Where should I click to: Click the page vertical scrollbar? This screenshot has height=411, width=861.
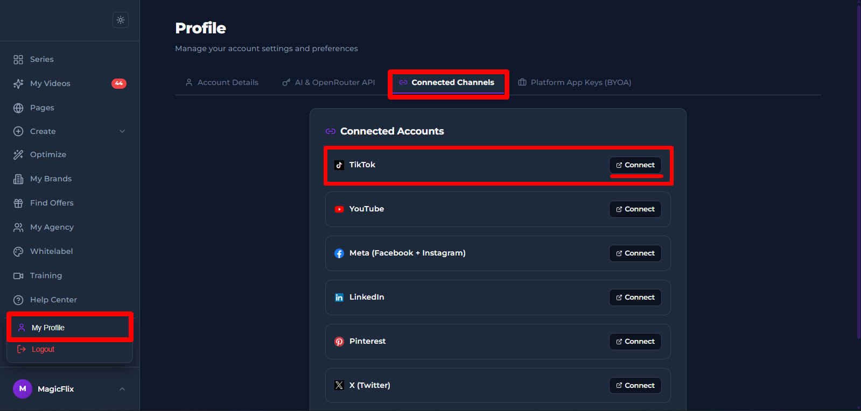coord(858,172)
